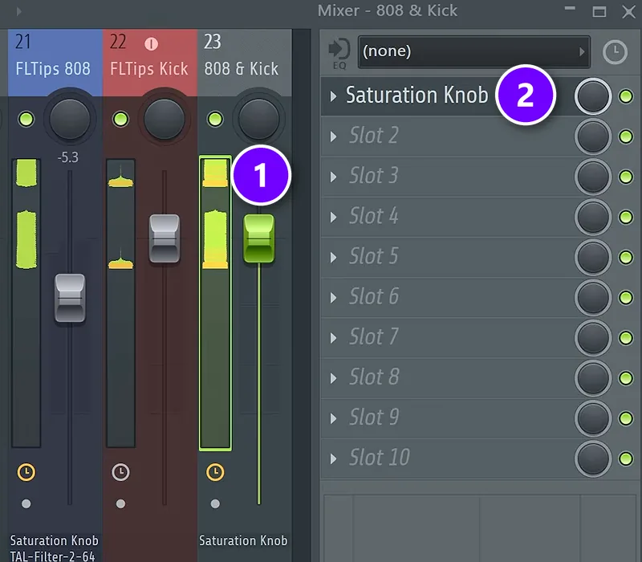Maximize the Mixer window

599,11
